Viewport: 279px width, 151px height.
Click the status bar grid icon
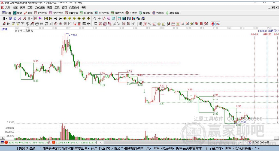[x=2, y=143]
